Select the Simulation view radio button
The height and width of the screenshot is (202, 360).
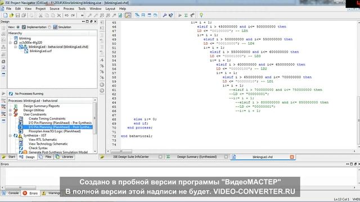point(49,27)
